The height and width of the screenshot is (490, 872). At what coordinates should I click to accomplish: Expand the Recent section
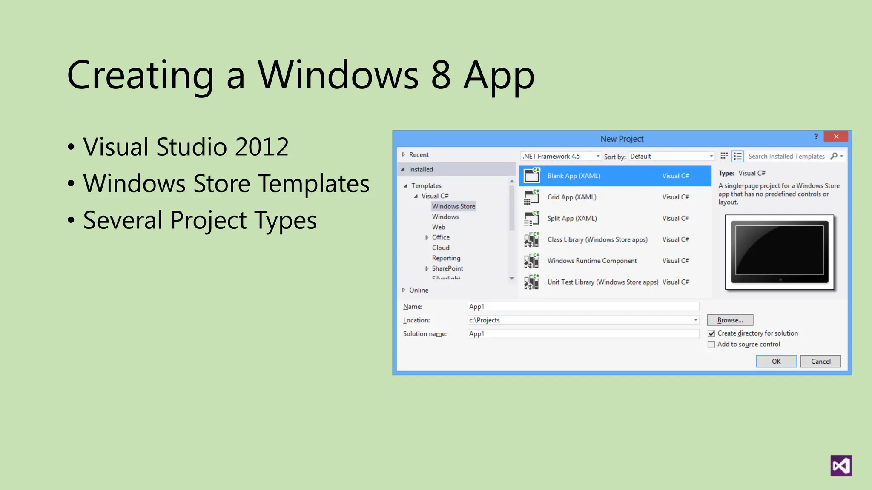403,154
